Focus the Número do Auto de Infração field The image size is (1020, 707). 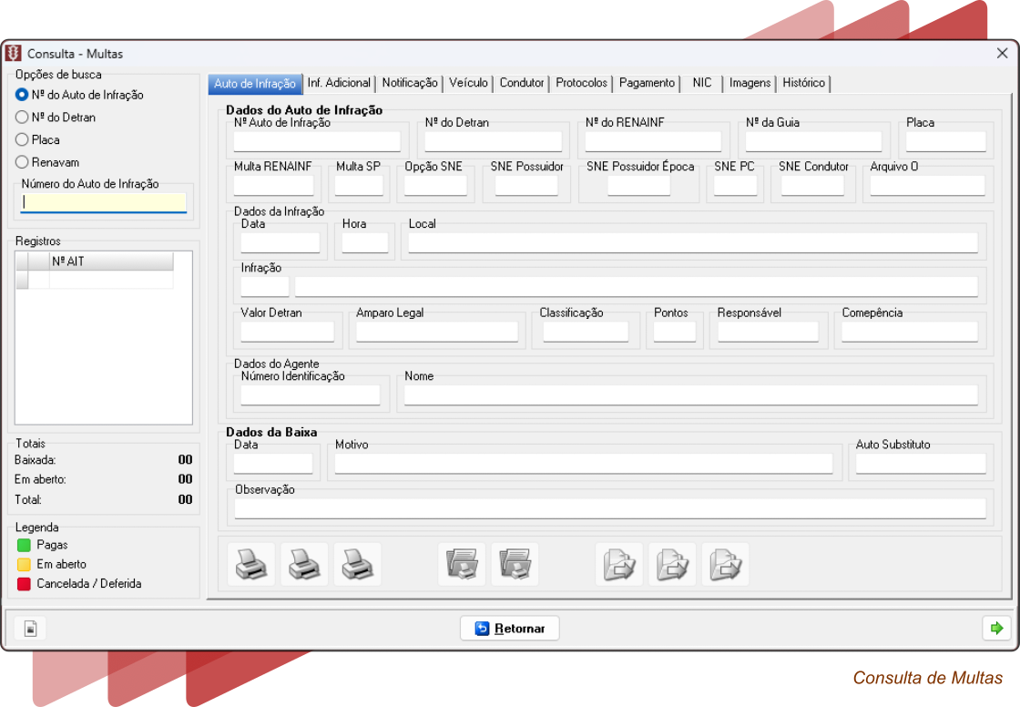(x=104, y=202)
